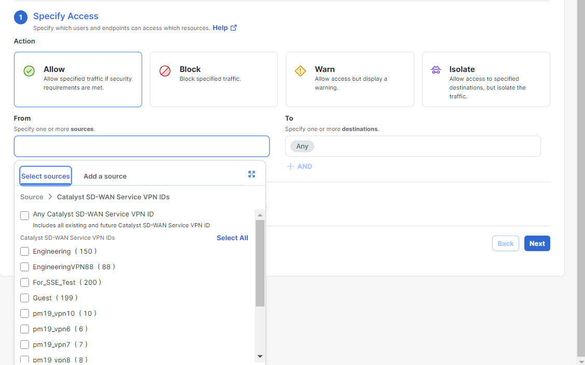Click the plus icon next to AND
The image size is (585, 365).
pyautogui.click(x=290, y=167)
